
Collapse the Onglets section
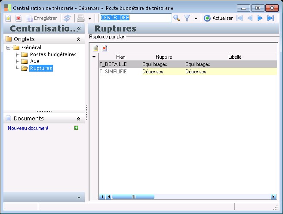tap(78, 39)
